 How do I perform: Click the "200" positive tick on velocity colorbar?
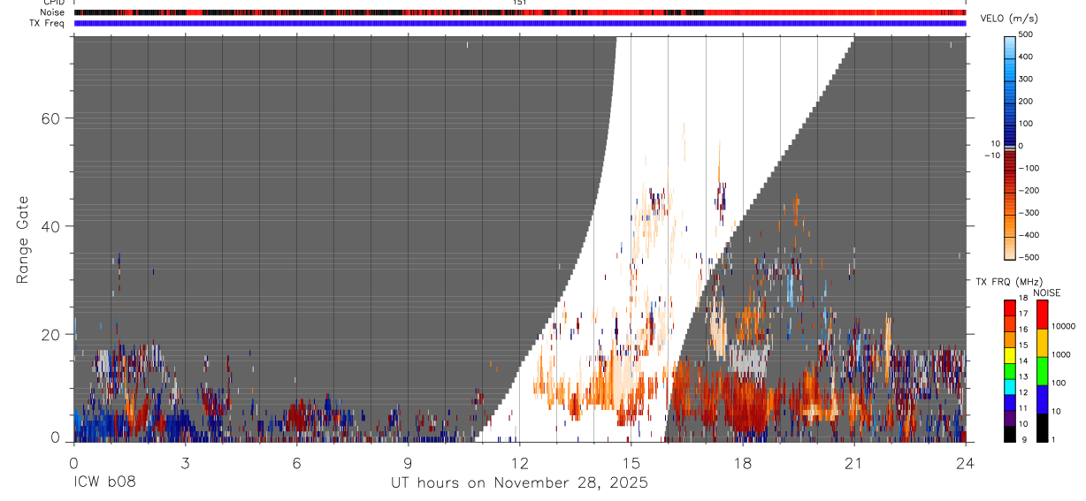click(1027, 102)
